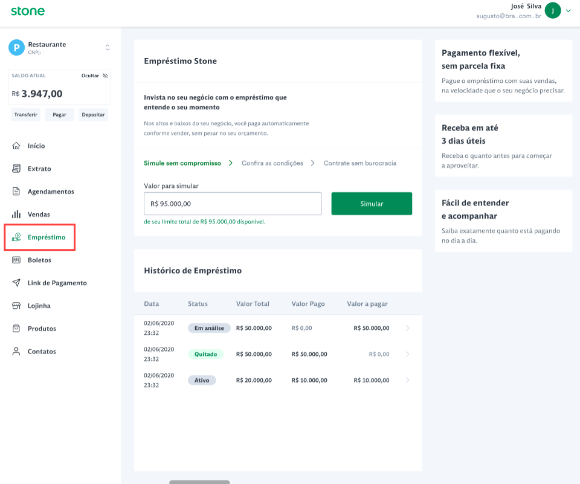Click the Valor a pagar column header
The image size is (580, 484).
367,304
